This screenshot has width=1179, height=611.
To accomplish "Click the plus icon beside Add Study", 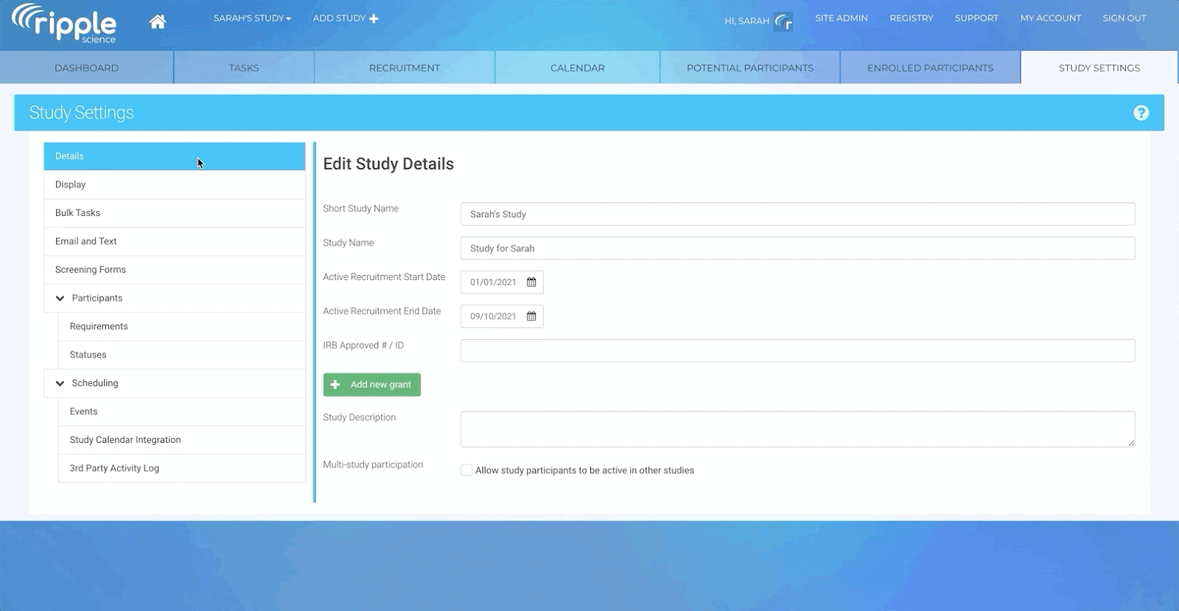I will click(374, 18).
